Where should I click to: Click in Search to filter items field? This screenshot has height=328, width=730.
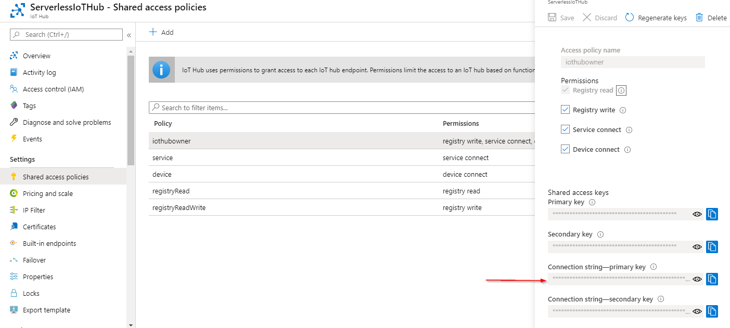tap(341, 108)
